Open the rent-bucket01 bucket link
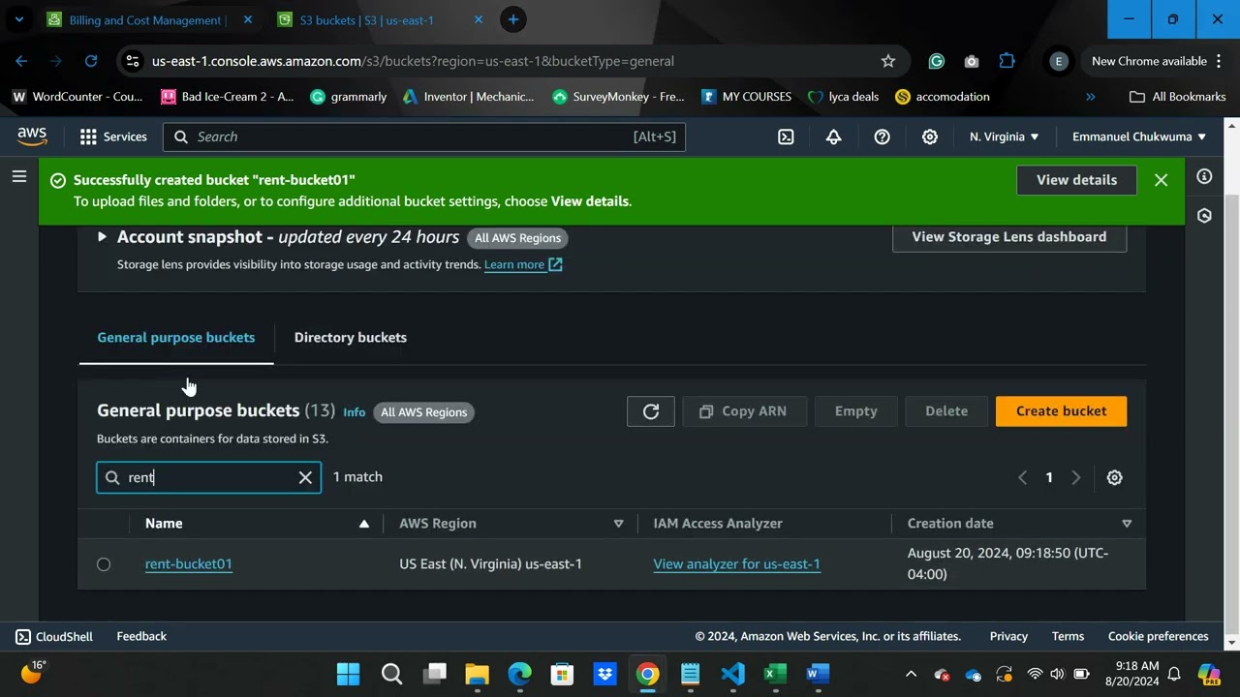Screen dimensions: 1240x697 click(x=189, y=564)
